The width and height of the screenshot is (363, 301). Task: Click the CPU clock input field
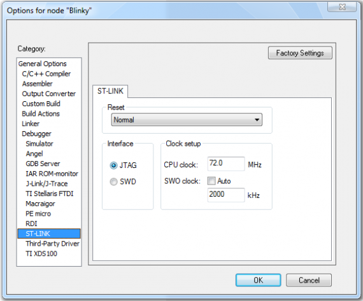coord(226,164)
